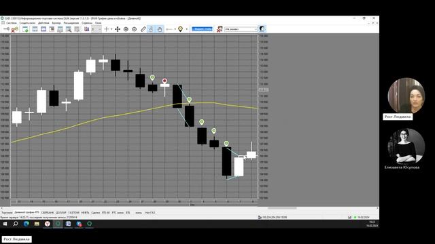This screenshot has height=244, width=435.
Task: Open the Windows Start menu
Action: pyautogui.click(x=5, y=224)
